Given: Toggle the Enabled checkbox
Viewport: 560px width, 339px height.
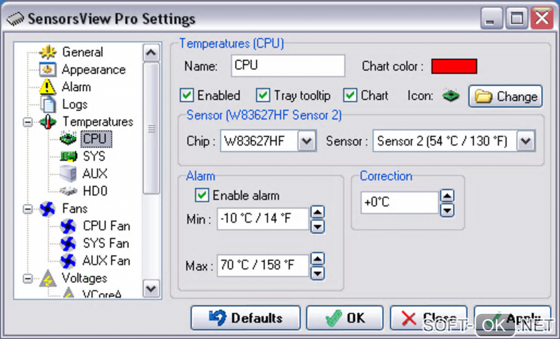Looking at the screenshot, I should click(187, 95).
